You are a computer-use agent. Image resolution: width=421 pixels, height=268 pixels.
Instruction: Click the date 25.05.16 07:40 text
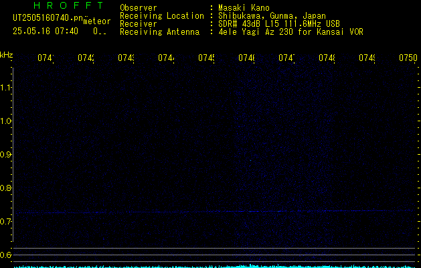(46, 31)
